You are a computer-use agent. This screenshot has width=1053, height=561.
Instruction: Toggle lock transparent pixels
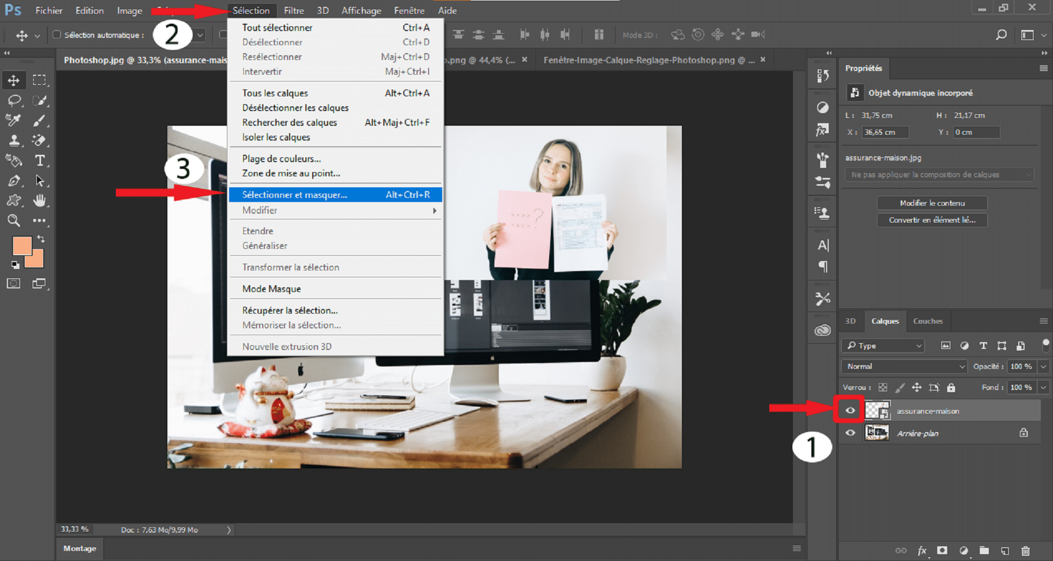point(883,387)
